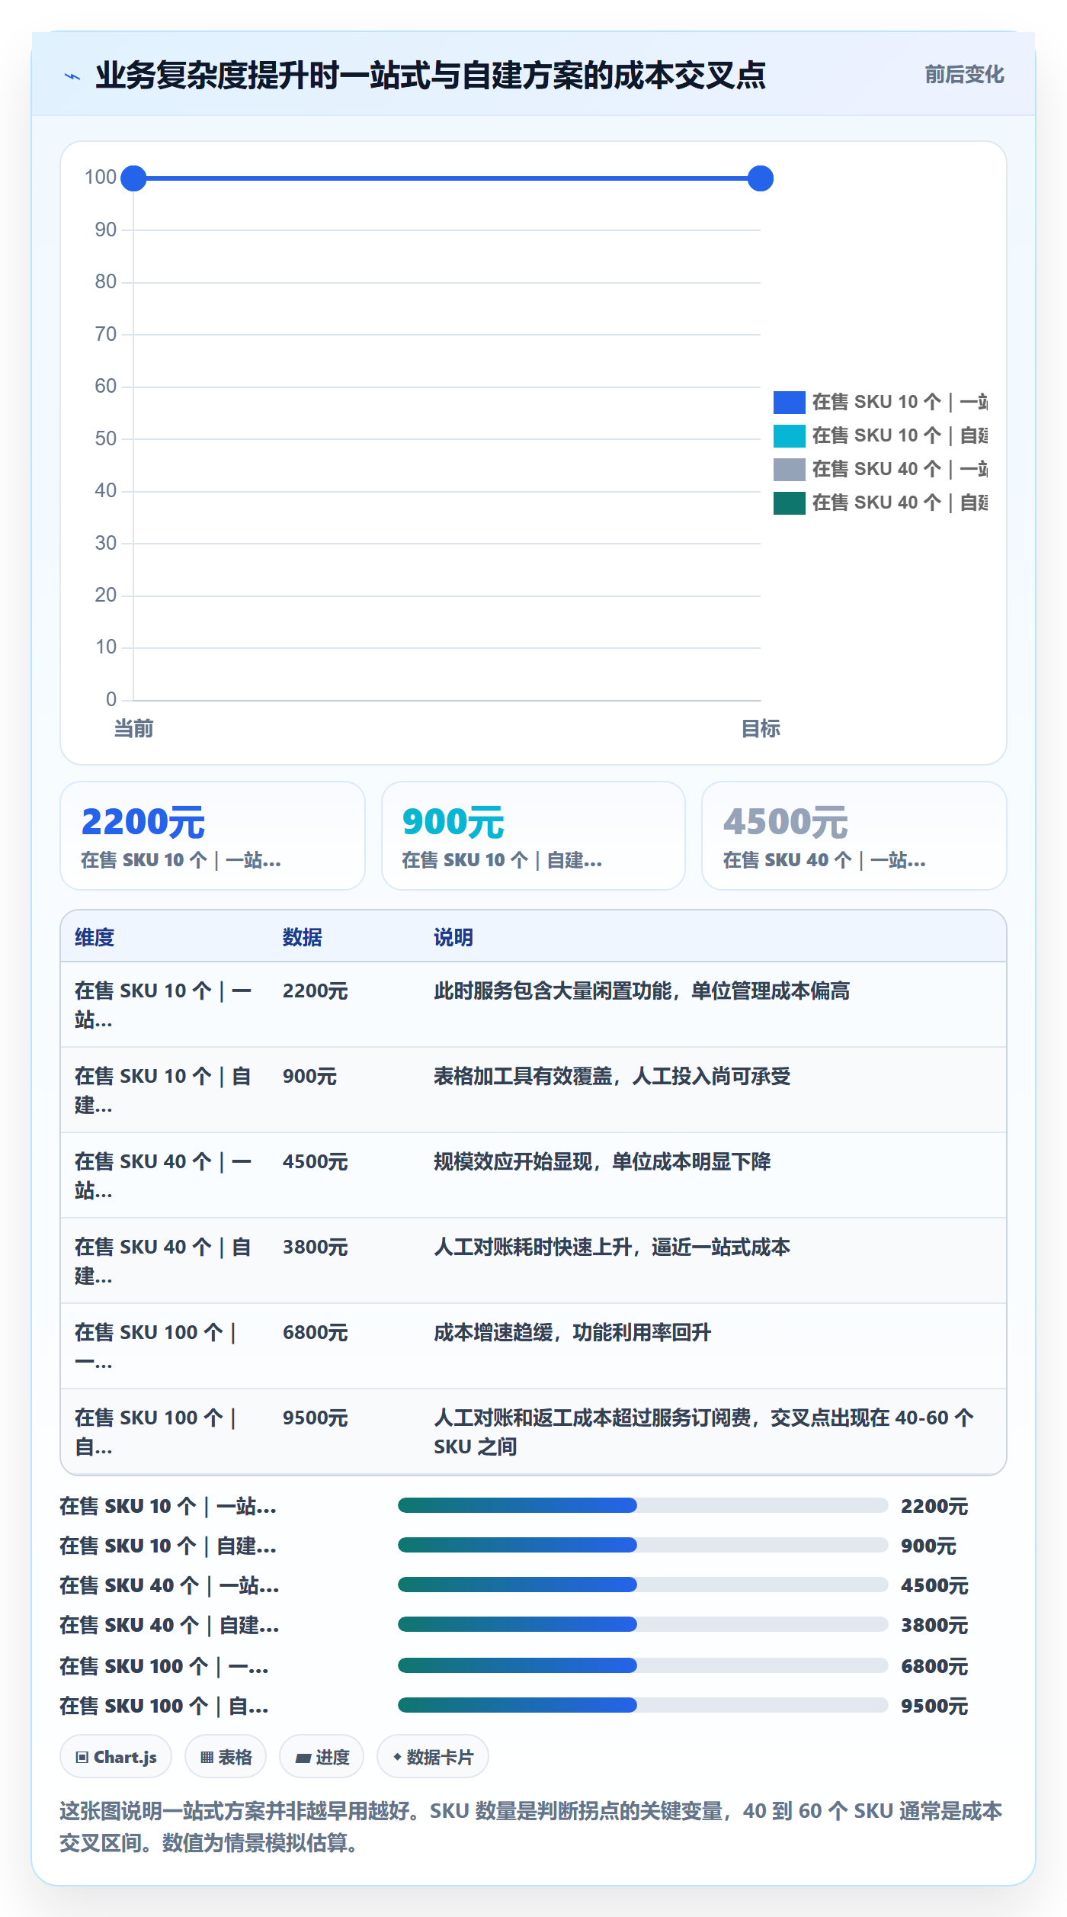Image resolution: width=1067 pixels, height=1917 pixels.
Task: Click the icon on the Chart.js tag
Action: (x=82, y=1757)
